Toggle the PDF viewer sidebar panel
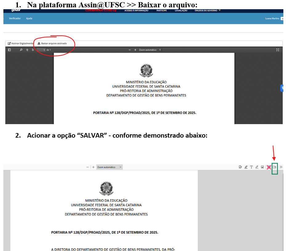 [10, 50]
